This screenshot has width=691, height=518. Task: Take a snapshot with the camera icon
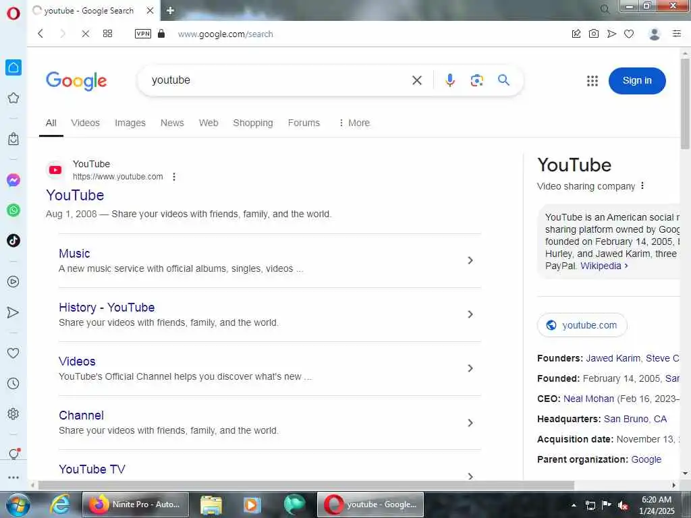click(x=594, y=34)
